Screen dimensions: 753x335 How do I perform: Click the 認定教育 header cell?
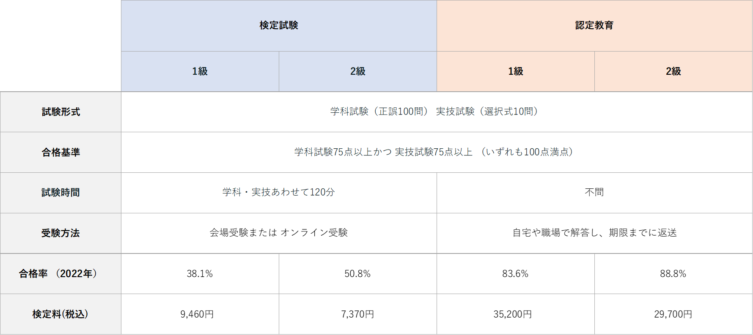(x=594, y=26)
